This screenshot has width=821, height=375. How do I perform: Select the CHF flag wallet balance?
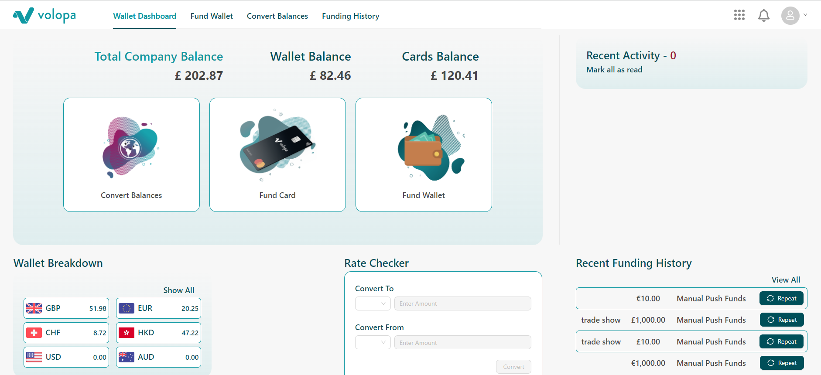click(x=66, y=333)
